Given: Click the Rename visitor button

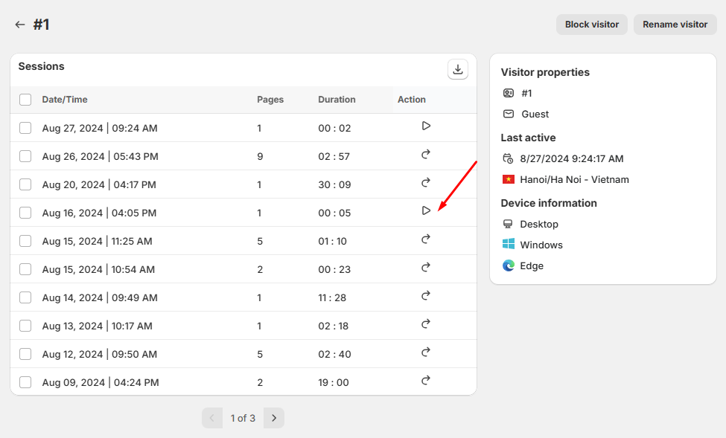Looking at the screenshot, I should 675,25.
